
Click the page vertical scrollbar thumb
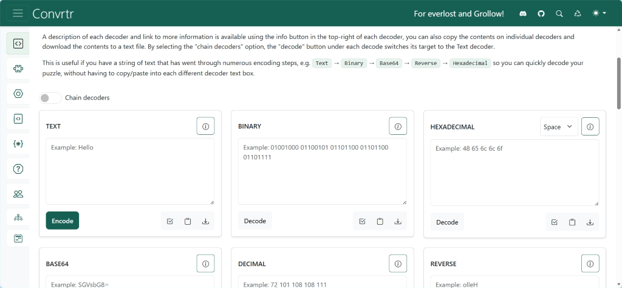[x=619, y=83]
